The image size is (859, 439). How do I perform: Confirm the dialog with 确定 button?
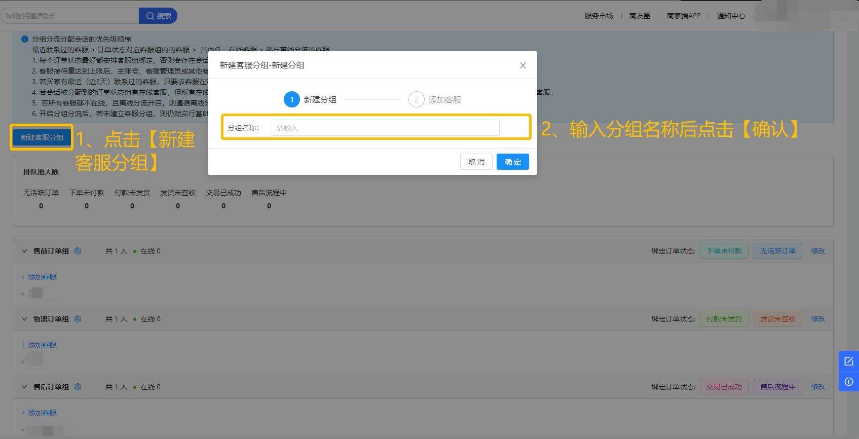click(x=513, y=162)
